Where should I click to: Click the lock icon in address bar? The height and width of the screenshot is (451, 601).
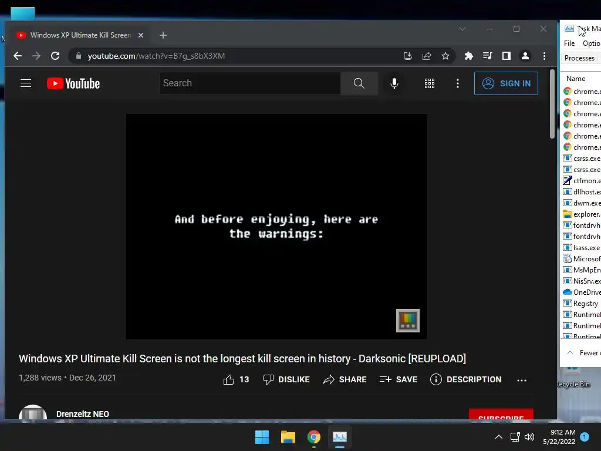click(79, 56)
